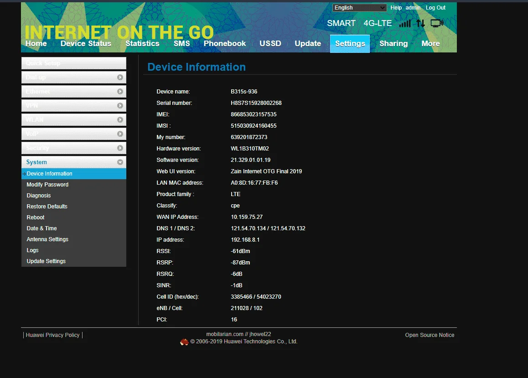Open the Statistics tab
The image size is (528, 378).
tap(142, 43)
